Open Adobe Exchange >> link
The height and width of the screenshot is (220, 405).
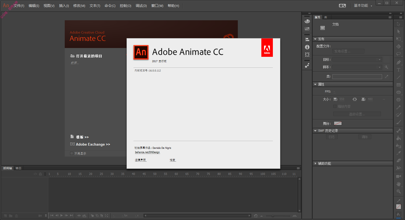pyautogui.click(x=93, y=144)
